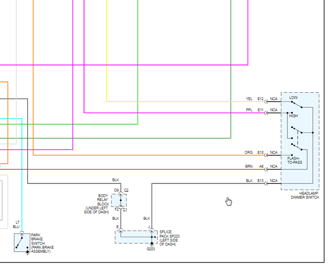This screenshot has width=329, height=265.
Task: Select the LOW switch position label
Action: coord(293,98)
